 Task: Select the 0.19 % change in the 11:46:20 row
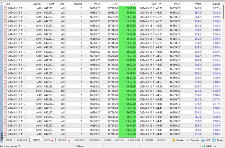(217, 17)
